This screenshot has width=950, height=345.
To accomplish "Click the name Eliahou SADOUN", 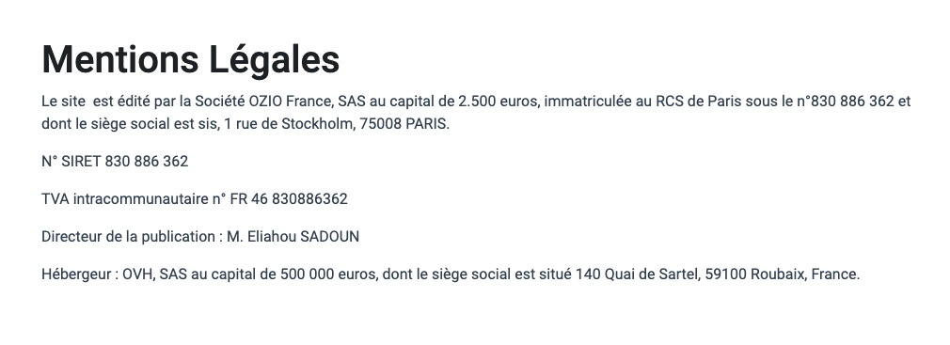I will [x=303, y=237].
